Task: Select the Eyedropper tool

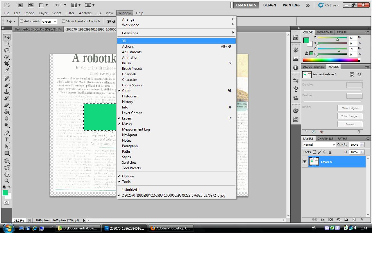Action: coord(7,71)
